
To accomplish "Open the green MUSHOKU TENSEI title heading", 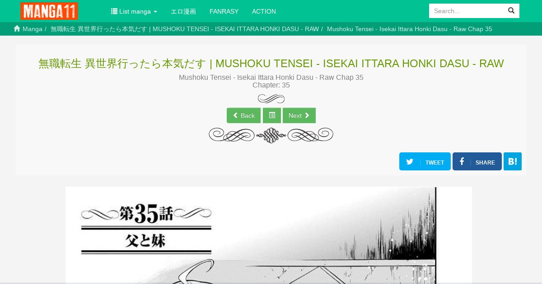I will point(271,64).
